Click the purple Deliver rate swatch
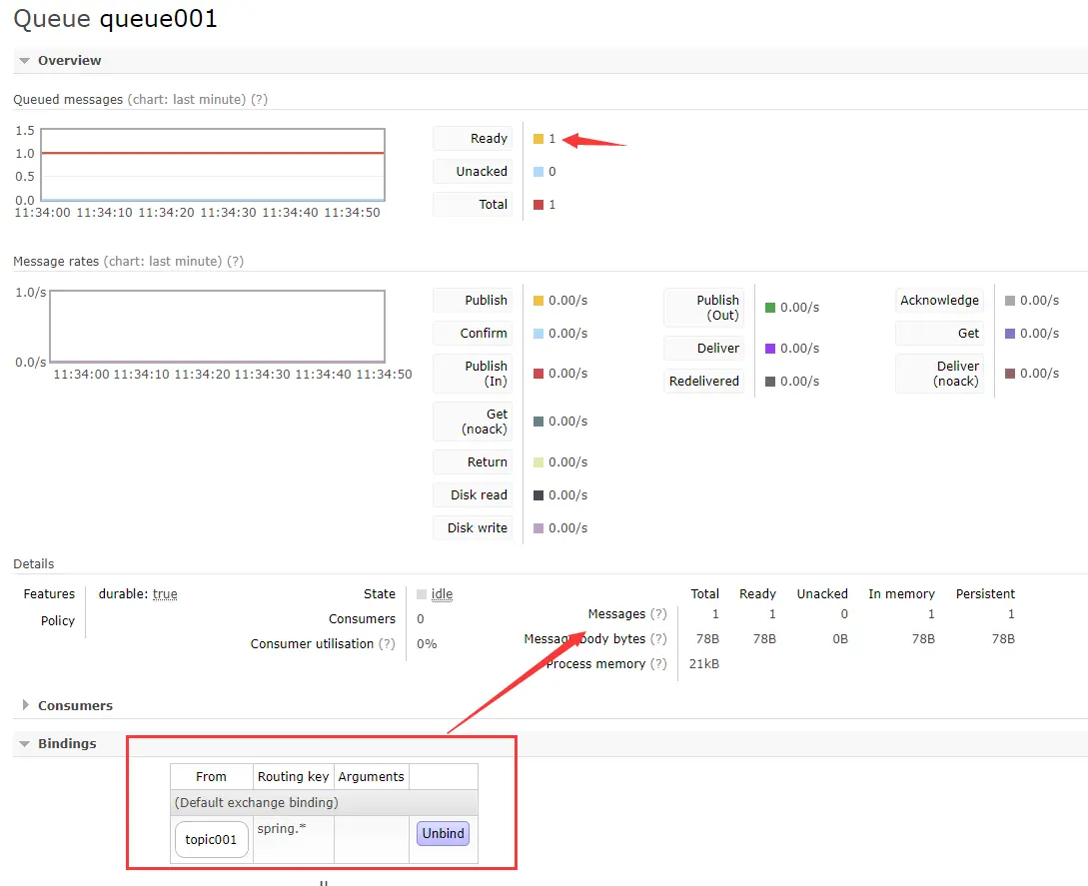The image size is (1088, 886). point(770,349)
